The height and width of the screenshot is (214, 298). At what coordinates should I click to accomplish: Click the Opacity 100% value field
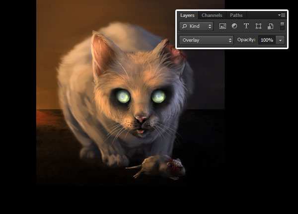(x=267, y=40)
